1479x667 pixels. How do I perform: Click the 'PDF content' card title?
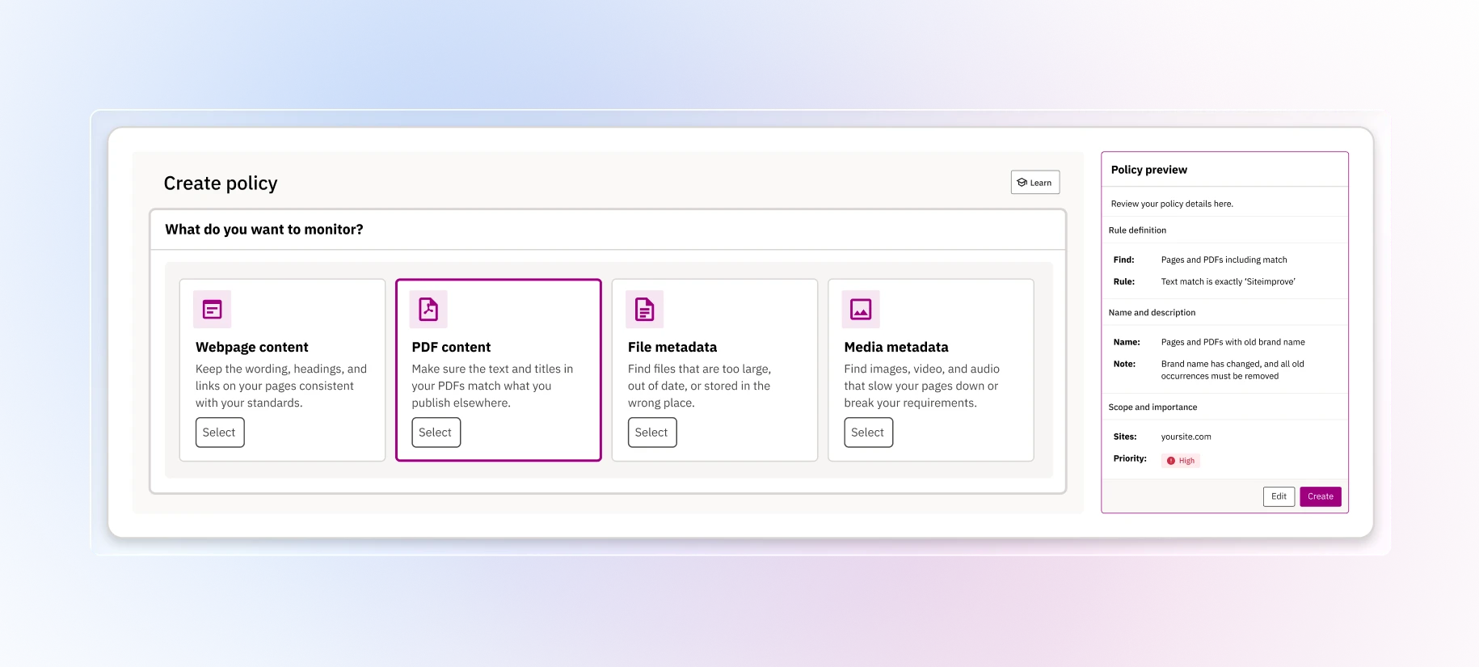[x=451, y=347]
